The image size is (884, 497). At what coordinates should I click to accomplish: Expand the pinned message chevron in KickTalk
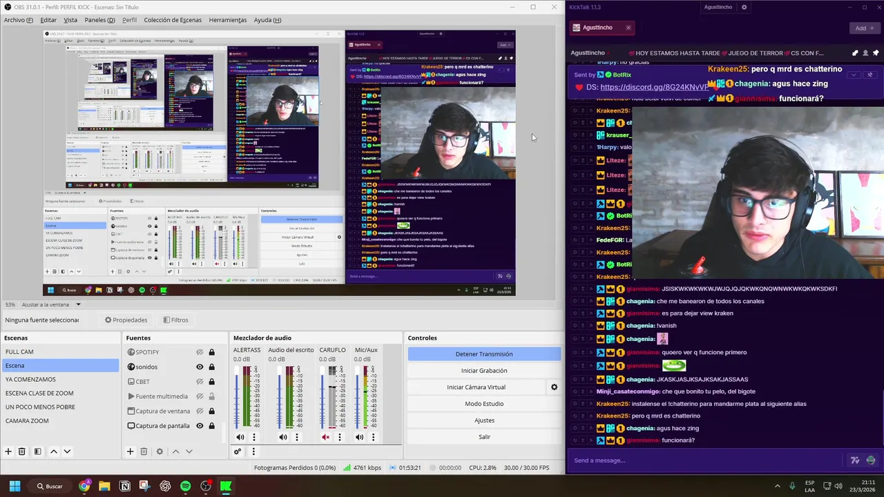[854, 75]
